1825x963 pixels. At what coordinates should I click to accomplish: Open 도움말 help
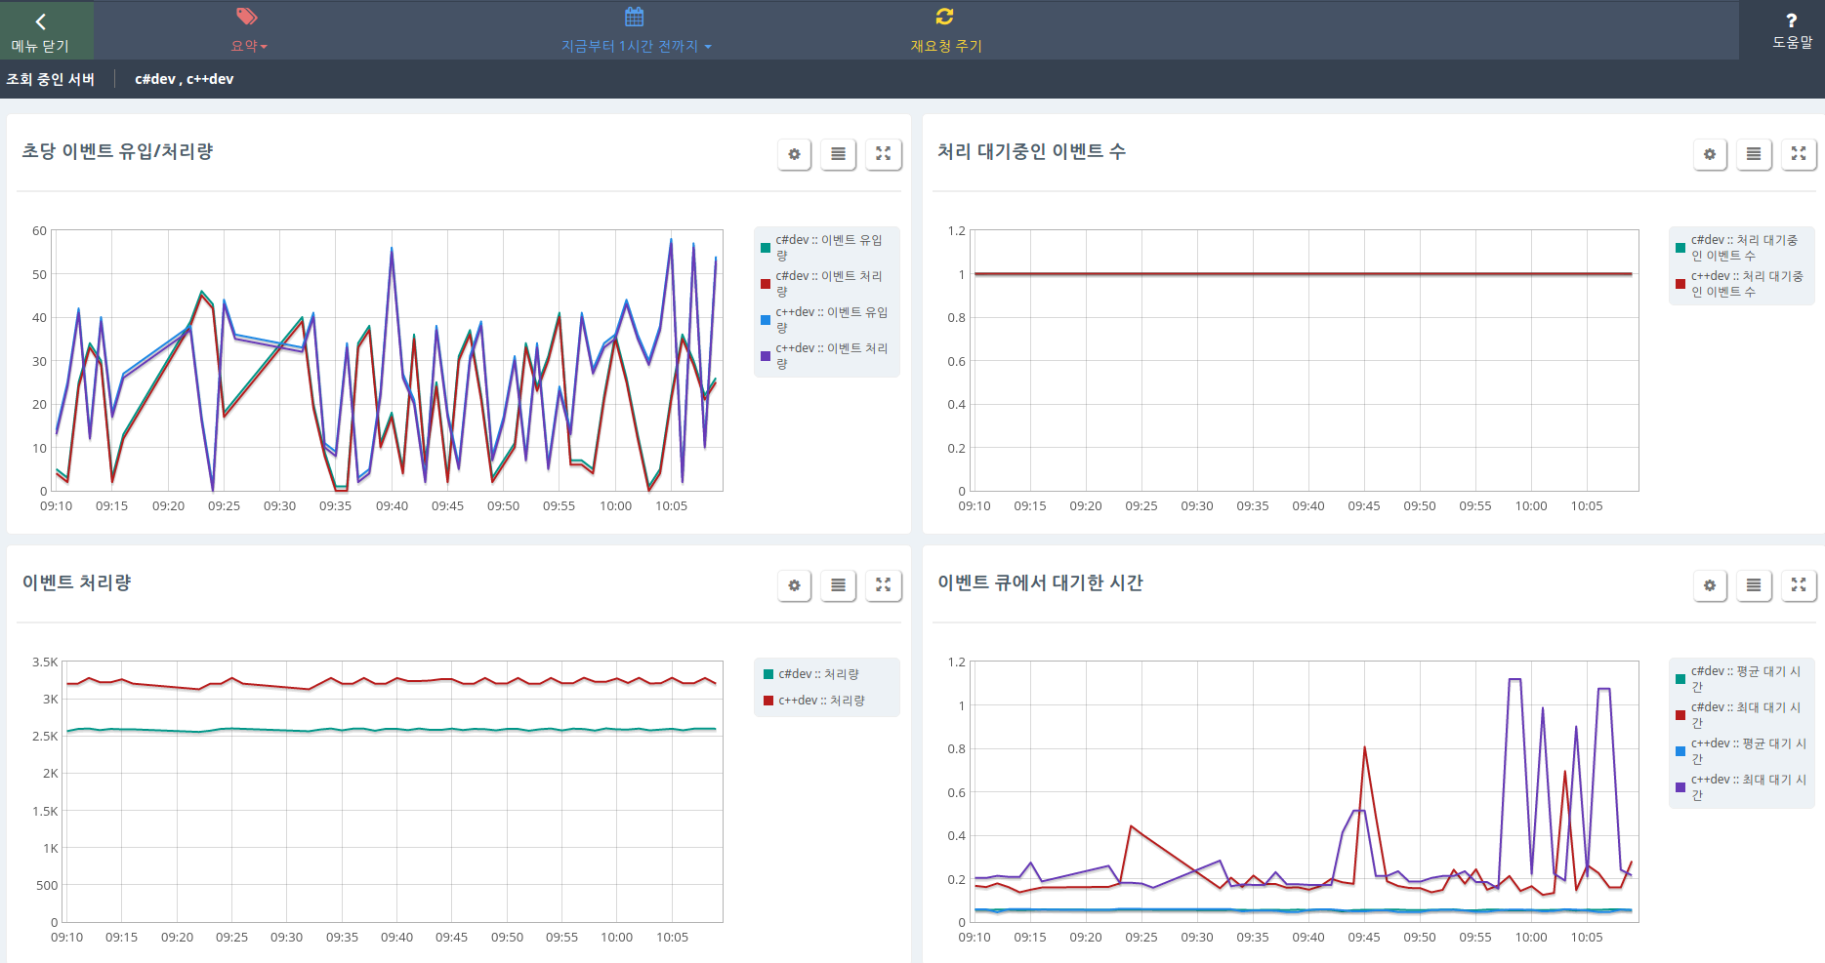tap(1792, 30)
